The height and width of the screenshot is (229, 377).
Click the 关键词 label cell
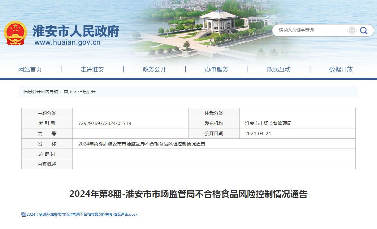tap(47, 154)
